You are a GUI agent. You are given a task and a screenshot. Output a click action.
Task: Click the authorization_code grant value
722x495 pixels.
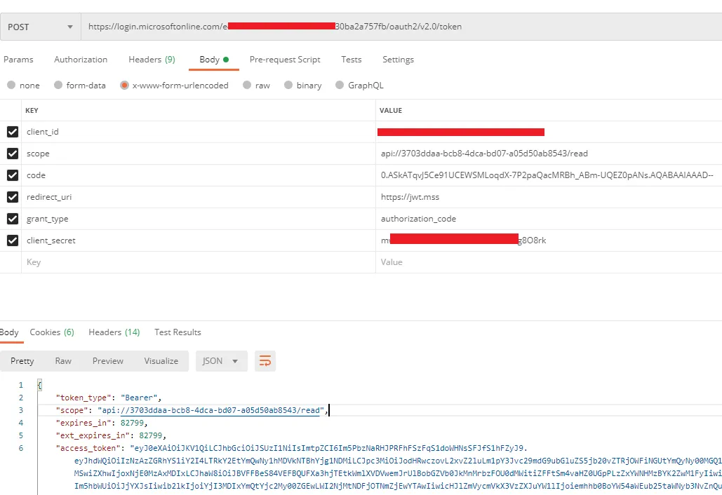(x=418, y=219)
